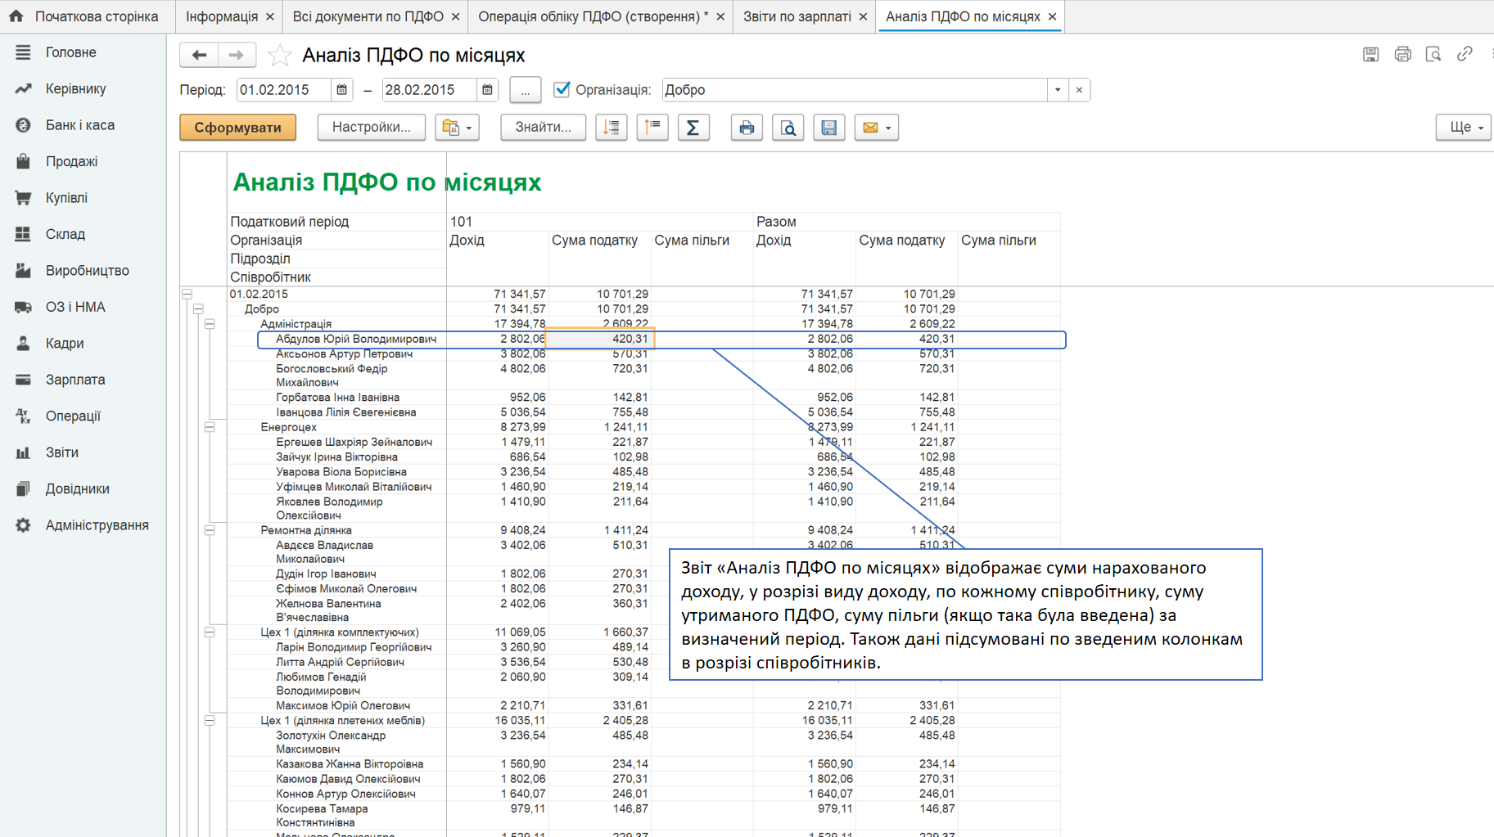Click the top-right printer icon

1402,55
